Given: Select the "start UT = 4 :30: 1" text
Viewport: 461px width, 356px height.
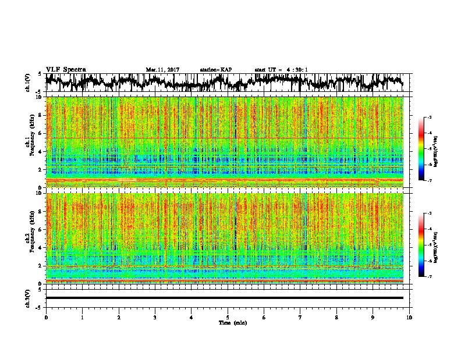Looking at the screenshot, I should (x=281, y=70).
